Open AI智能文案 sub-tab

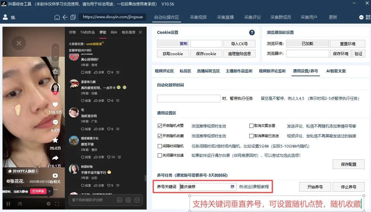click(x=336, y=71)
